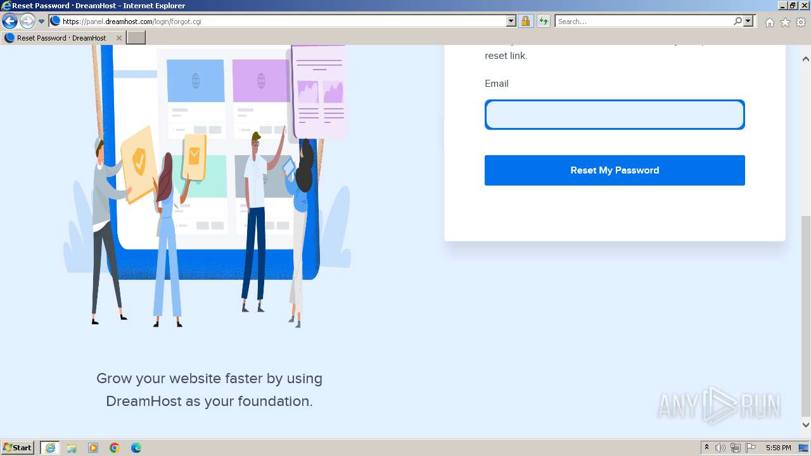Click the Reset My Password button

[x=615, y=170]
